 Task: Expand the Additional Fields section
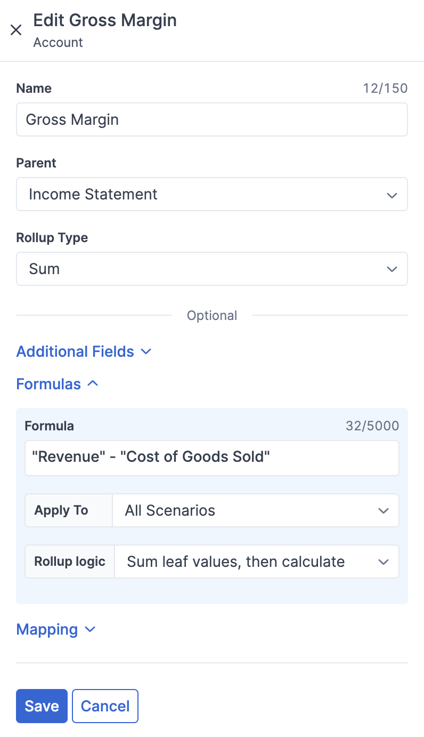coord(75,351)
